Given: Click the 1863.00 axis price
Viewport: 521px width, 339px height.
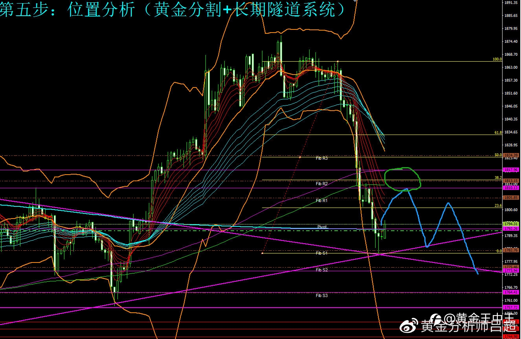Looking at the screenshot, I should [511, 67].
